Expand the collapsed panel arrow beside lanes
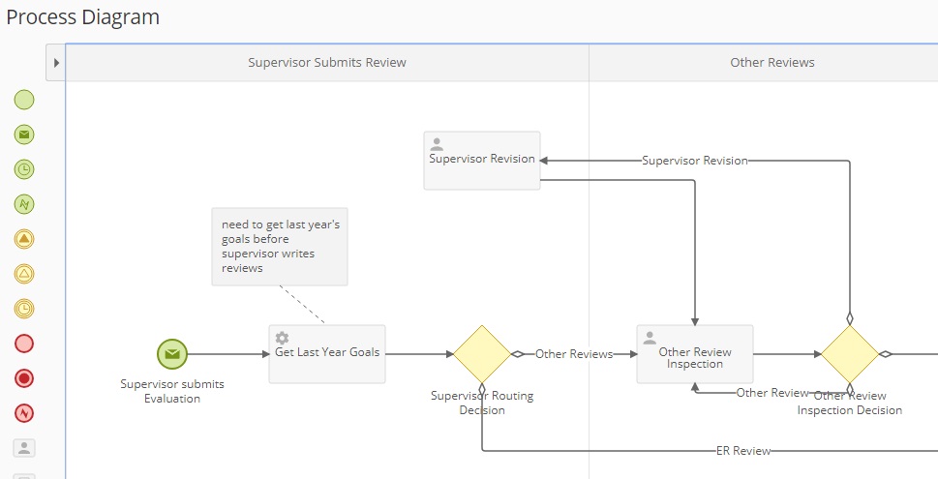This screenshot has width=938, height=479. 56,63
